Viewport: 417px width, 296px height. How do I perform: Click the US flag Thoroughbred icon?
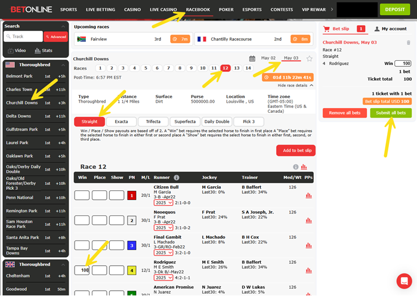10,64
